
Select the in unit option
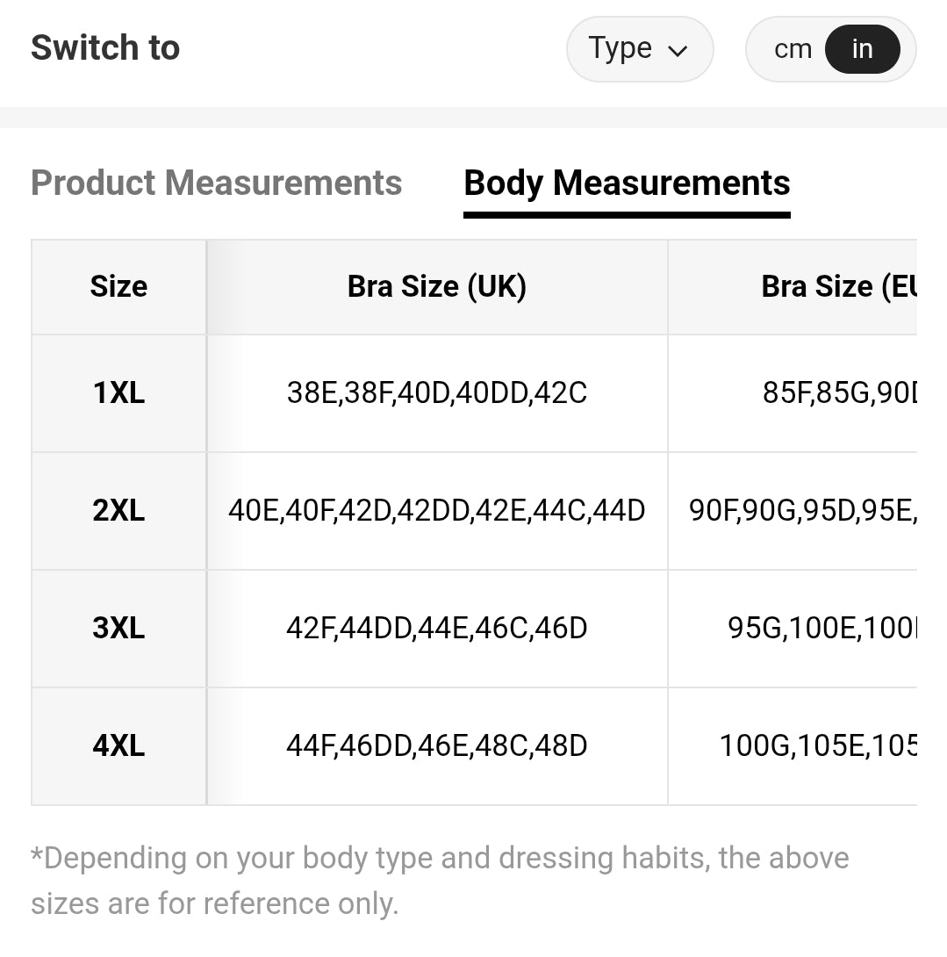tap(862, 49)
